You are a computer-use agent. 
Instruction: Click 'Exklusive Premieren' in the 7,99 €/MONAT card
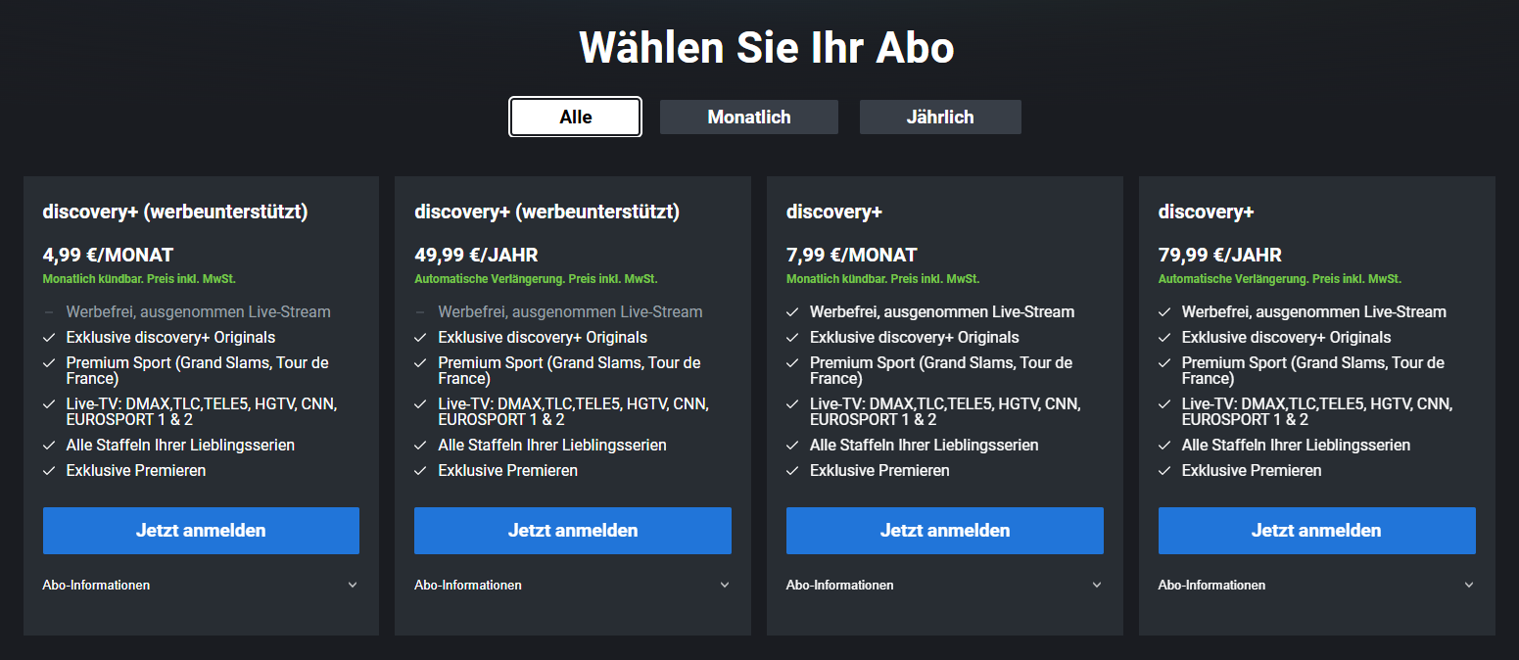pyautogui.click(x=879, y=471)
